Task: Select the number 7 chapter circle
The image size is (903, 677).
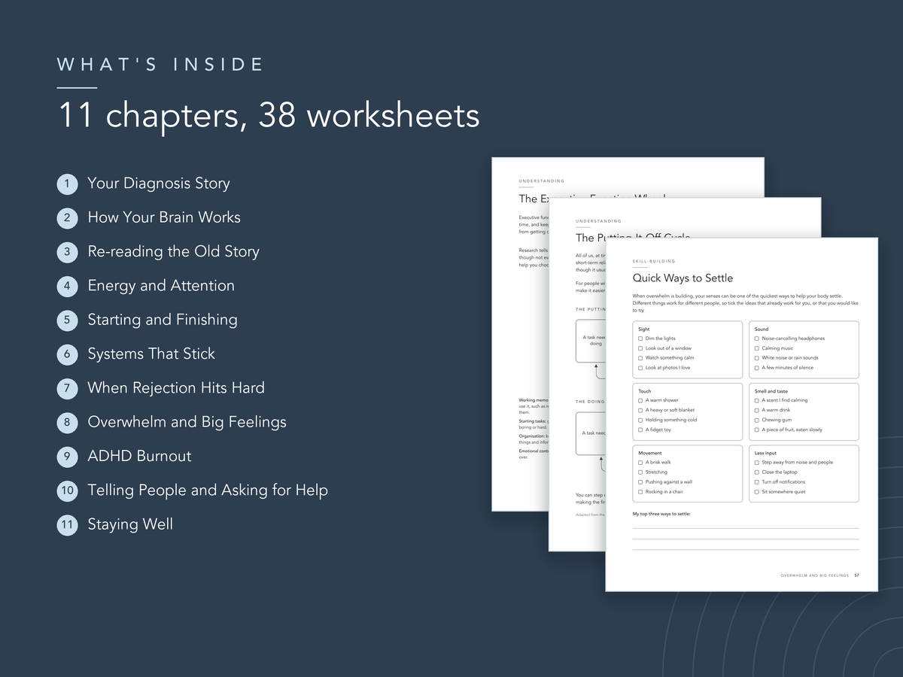Action: (x=67, y=388)
